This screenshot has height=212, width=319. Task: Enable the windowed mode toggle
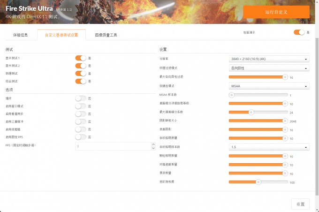click(x=81, y=106)
